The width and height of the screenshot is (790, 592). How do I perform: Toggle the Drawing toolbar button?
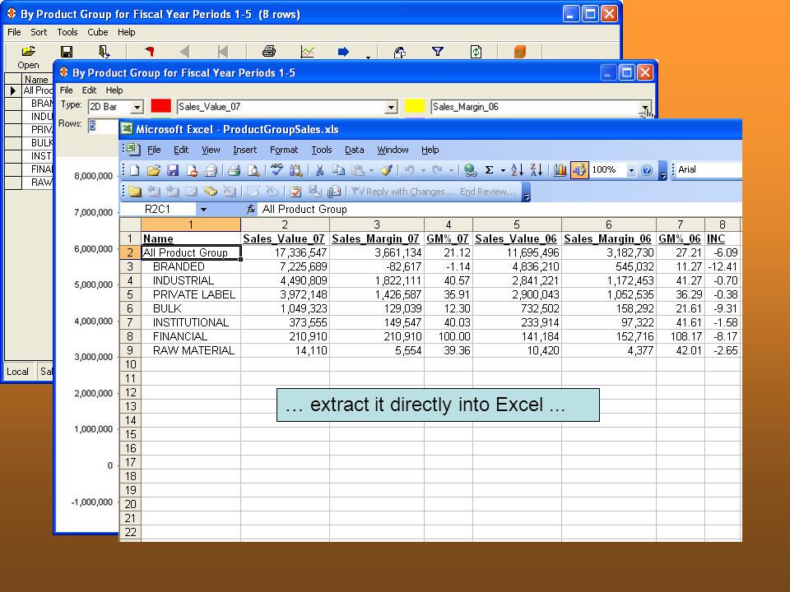tap(579, 170)
